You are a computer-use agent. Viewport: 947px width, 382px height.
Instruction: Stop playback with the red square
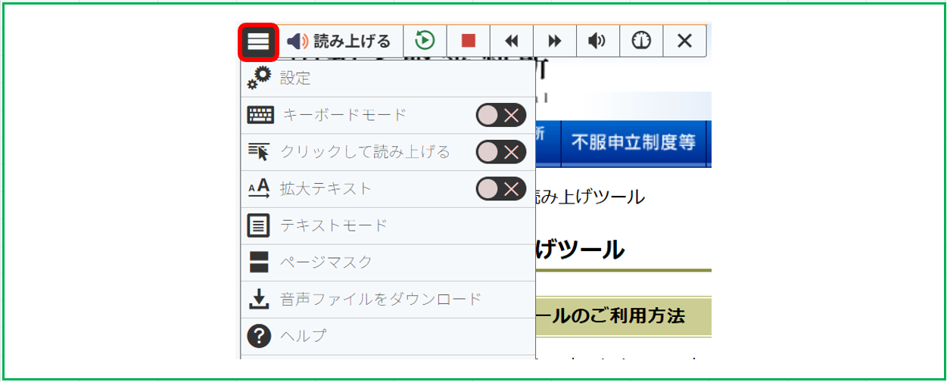pos(469,41)
